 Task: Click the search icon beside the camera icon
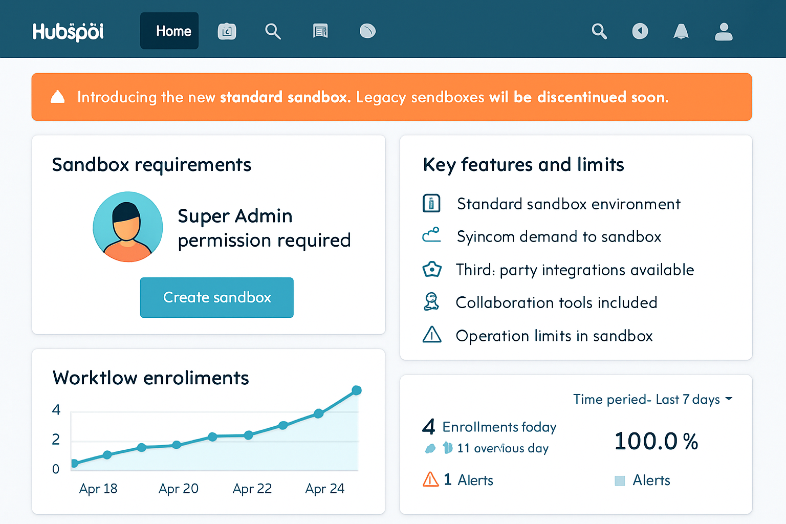tap(273, 32)
